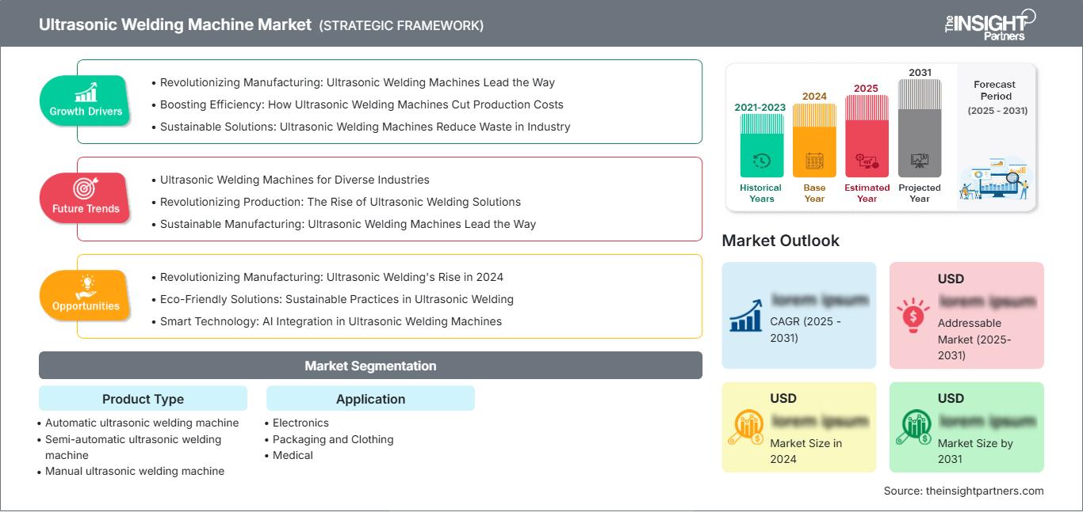Click 'Addressable Market (2025-2031)' label
Image resolution: width=1083 pixels, height=512 pixels.
pyautogui.click(x=974, y=339)
